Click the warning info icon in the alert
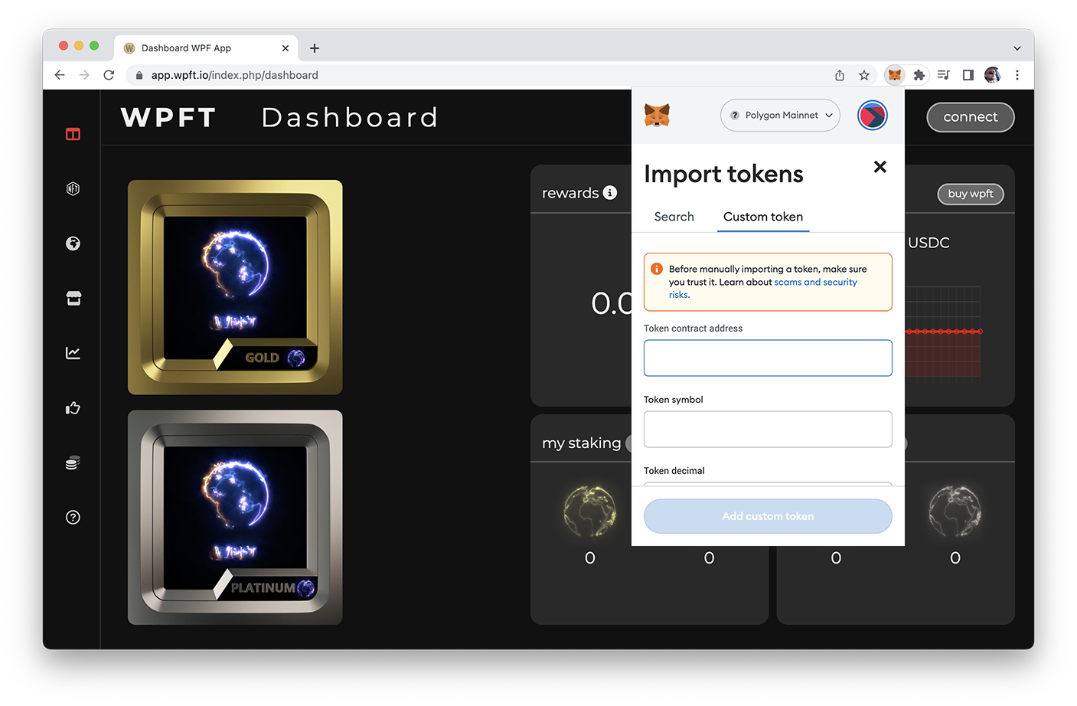Viewport: 1077px width, 706px height. tap(657, 269)
